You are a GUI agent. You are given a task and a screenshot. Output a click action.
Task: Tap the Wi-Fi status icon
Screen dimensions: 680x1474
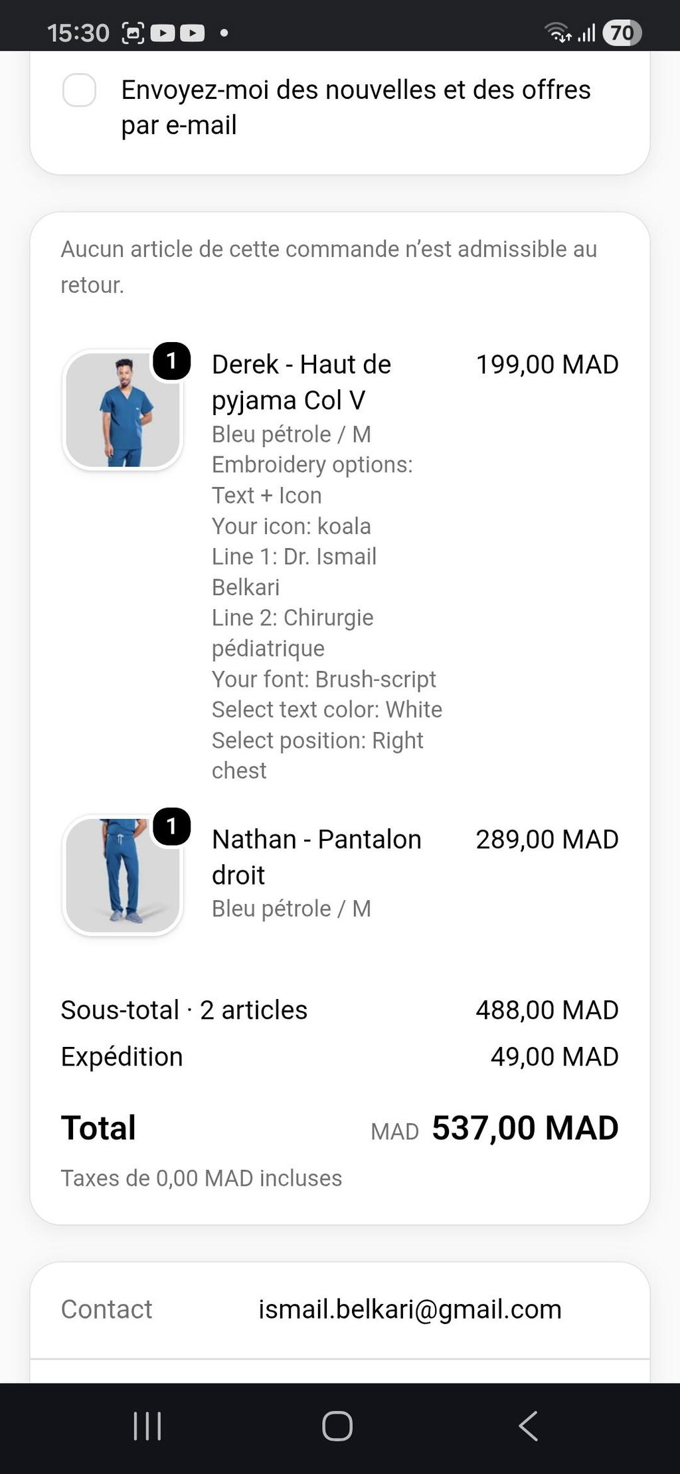tap(558, 33)
